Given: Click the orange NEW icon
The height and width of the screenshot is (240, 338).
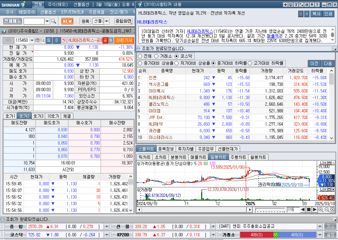Looking at the screenshot, I should (x=67, y=21).
